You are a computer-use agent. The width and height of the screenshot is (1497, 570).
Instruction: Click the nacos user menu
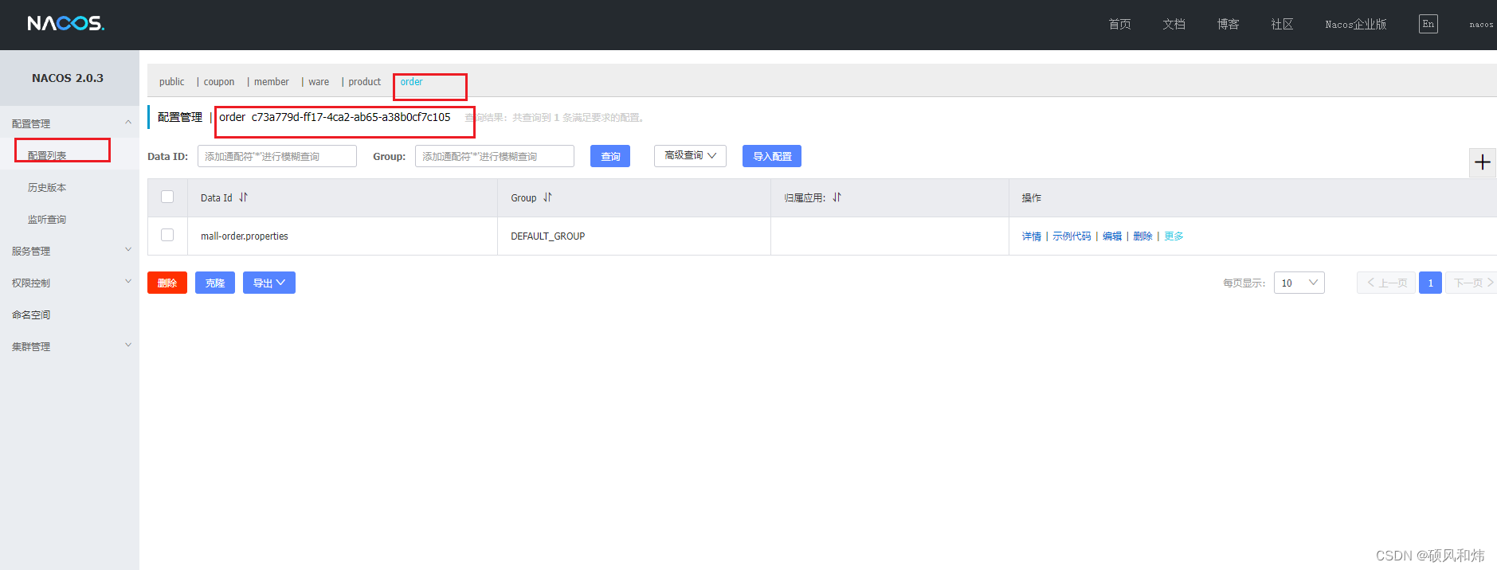coord(1481,24)
